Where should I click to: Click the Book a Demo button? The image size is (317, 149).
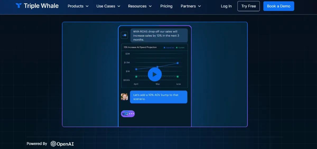[278, 6]
